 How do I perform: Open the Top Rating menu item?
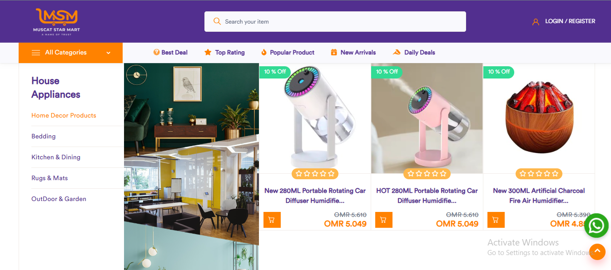[224, 53]
